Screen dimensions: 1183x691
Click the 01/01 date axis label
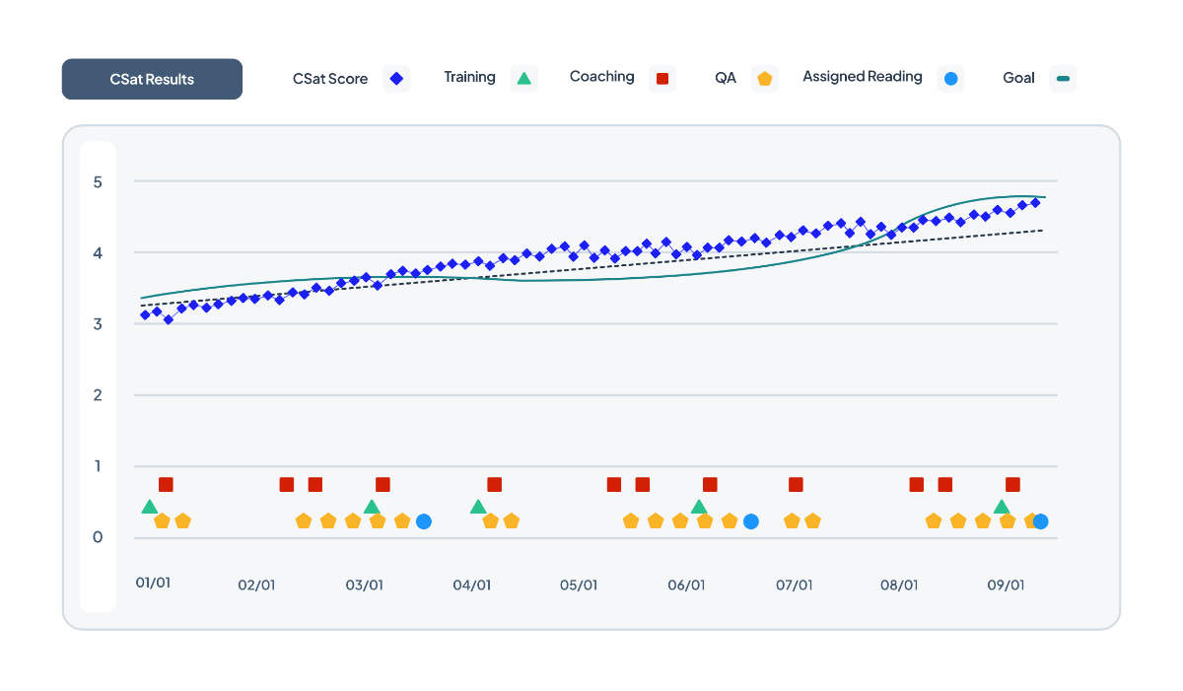(153, 583)
